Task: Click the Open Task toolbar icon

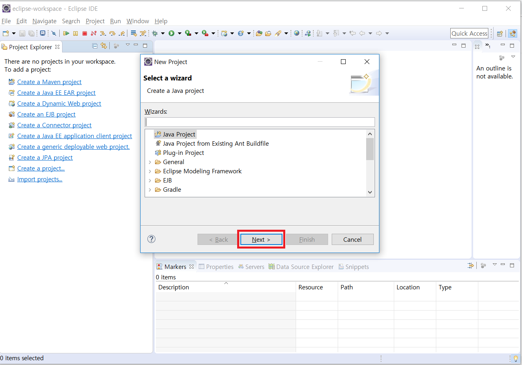Action: coord(268,33)
